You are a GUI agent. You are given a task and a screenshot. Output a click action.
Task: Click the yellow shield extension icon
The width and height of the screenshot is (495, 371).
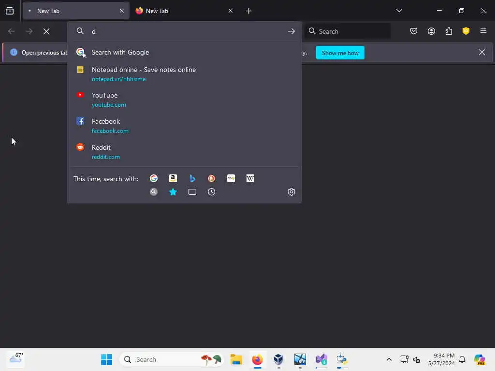(466, 31)
